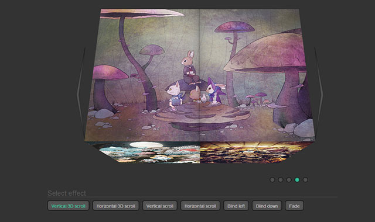Choose the Vertical 3D scroll effect
The width and height of the screenshot is (375, 222).
[x=69, y=206]
